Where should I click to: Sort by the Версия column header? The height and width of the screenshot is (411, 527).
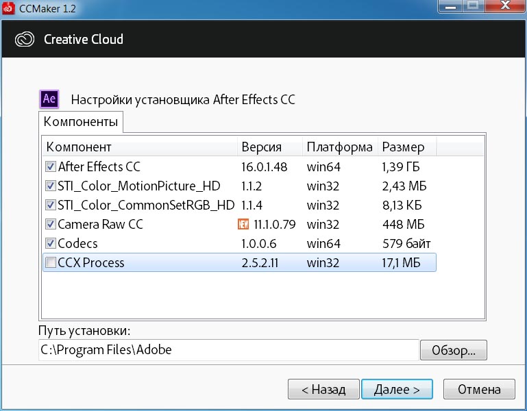270,147
